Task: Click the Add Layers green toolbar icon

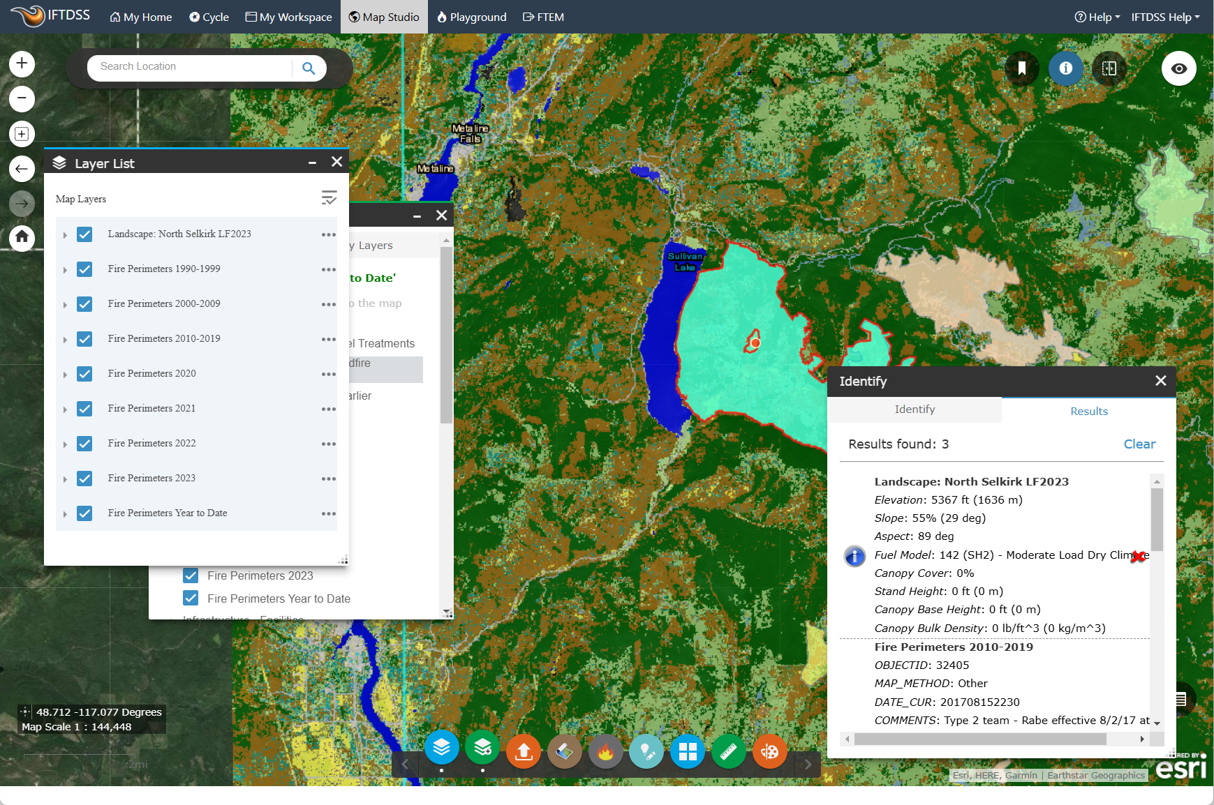Action: click(x=482, y=749)
